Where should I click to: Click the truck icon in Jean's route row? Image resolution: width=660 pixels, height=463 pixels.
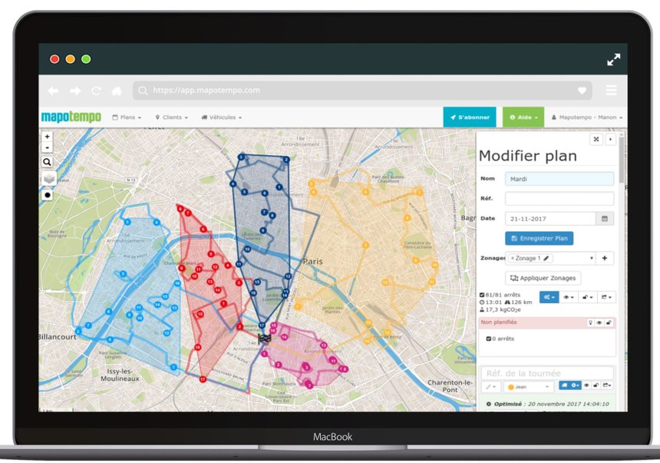click(x=564, y=385)
